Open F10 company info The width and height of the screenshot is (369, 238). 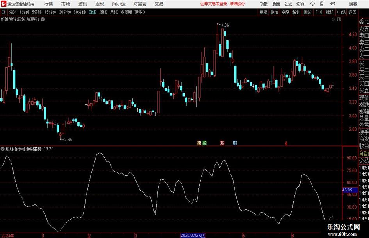point(319,12)
